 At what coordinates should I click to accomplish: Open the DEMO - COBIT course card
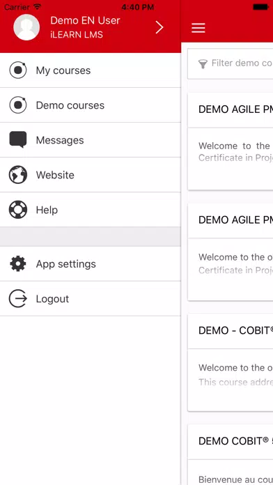(231, 362)
